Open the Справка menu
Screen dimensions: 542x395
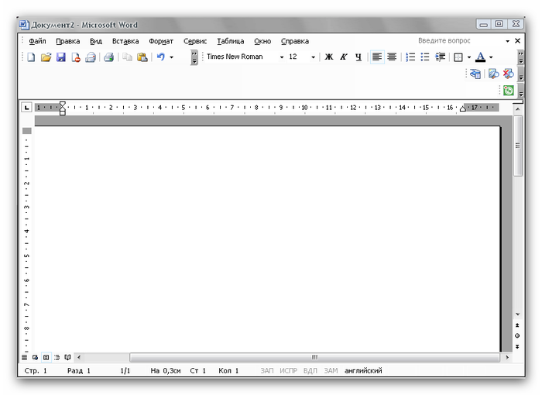click(x=295, y=41)
